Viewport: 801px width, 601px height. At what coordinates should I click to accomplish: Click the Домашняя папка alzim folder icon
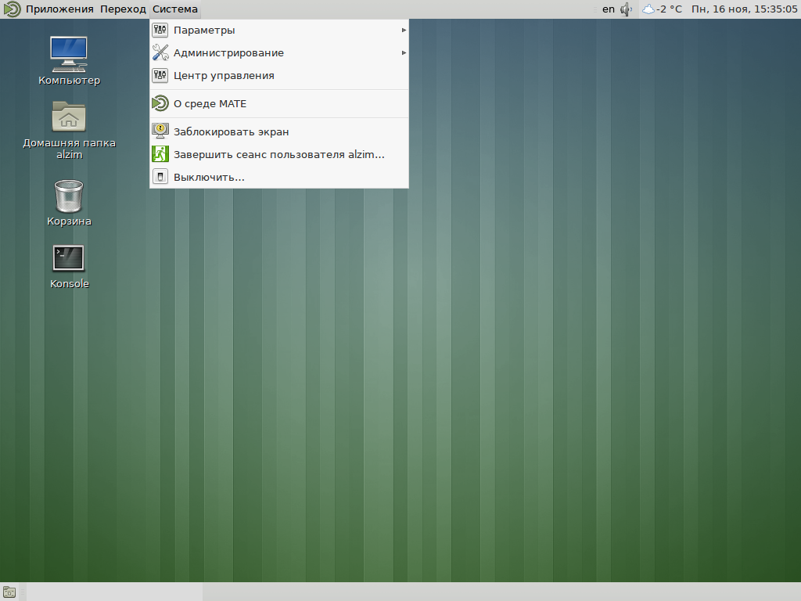coord(69,117)
